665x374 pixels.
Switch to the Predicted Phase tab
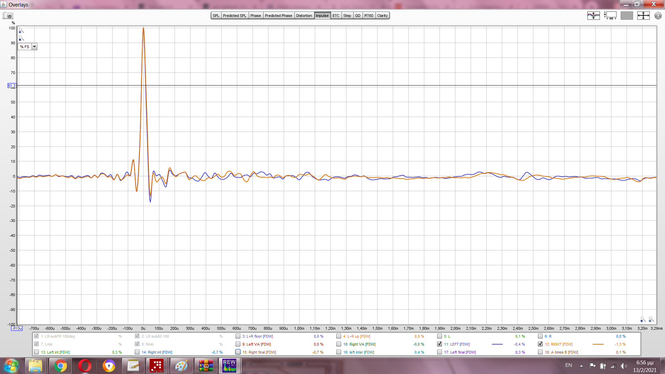coord(278,16)
